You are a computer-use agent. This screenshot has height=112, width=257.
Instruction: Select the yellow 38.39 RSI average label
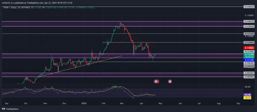(247, 98)
